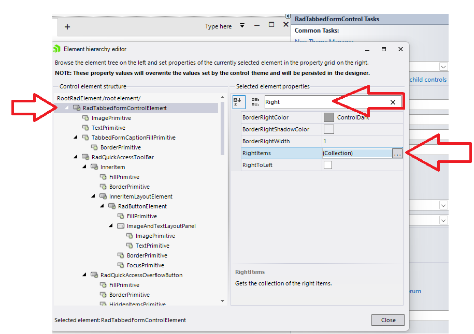Select the RadQuickAccessOverflowButton tree node
Image resolution: width=474 pixels, height=334 pixels.
[x=141, y=275]
